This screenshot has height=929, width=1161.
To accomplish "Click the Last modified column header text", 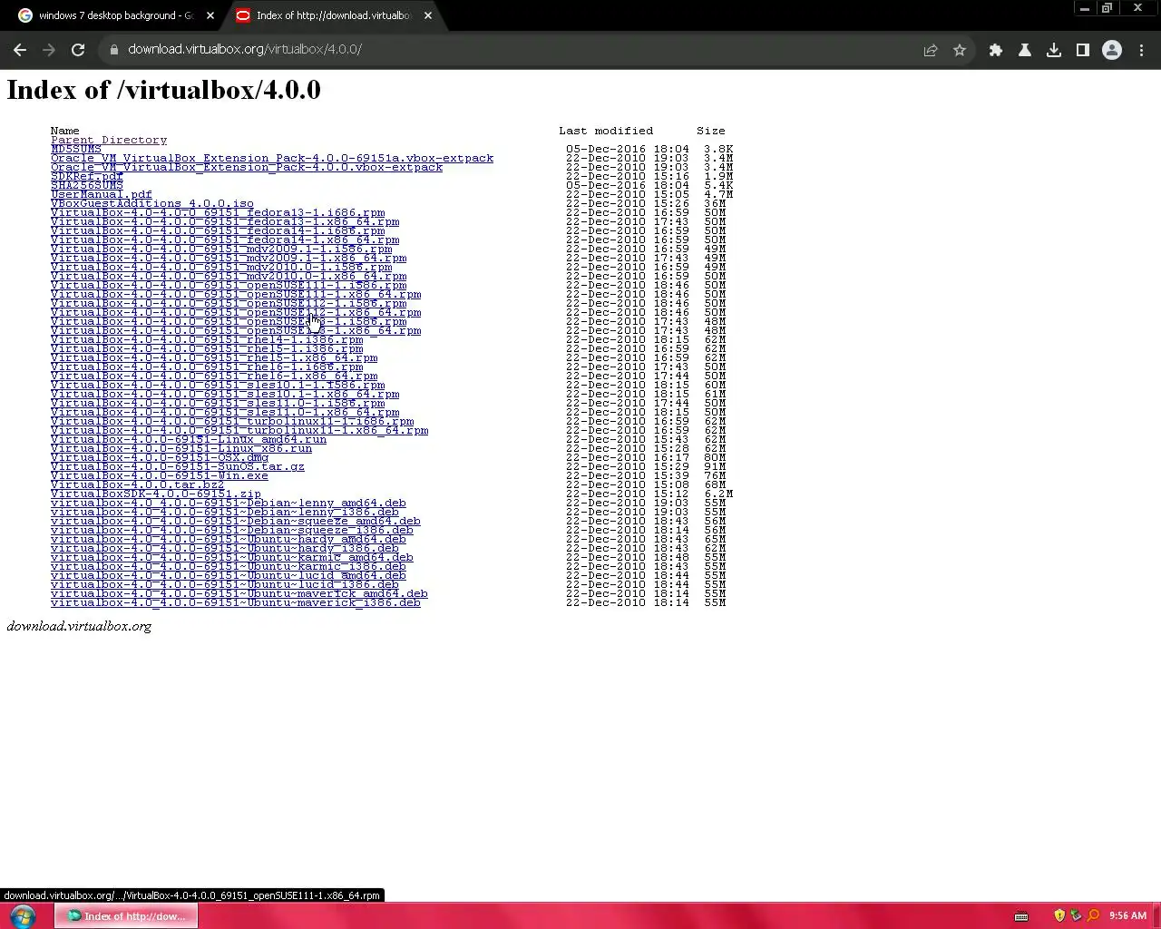I will coord(606,131).
